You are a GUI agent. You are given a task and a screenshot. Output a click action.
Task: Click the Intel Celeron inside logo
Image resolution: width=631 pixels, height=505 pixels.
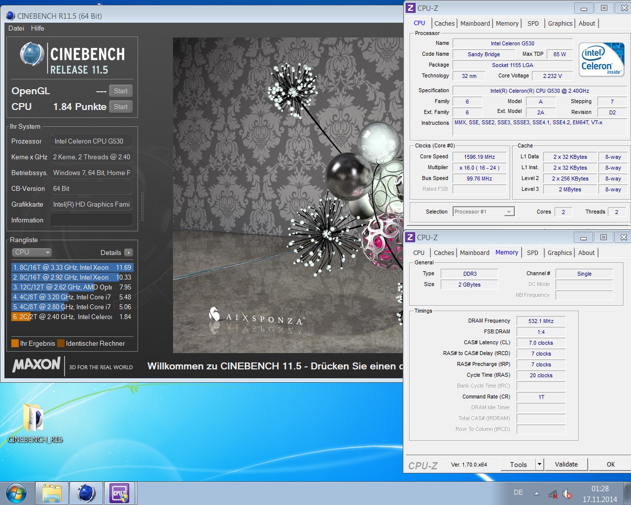[601, 60]
